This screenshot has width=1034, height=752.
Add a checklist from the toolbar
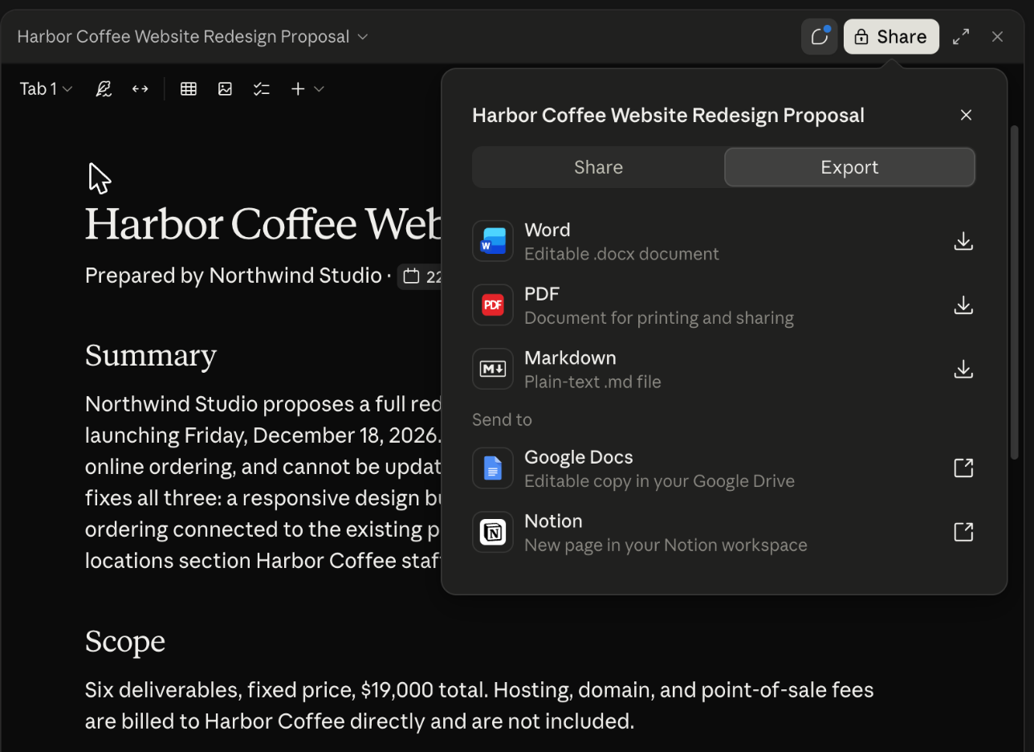pos(261,89)
